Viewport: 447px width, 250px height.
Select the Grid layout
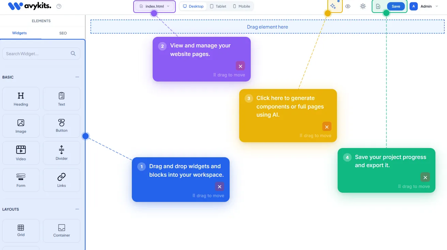[21, 231]
